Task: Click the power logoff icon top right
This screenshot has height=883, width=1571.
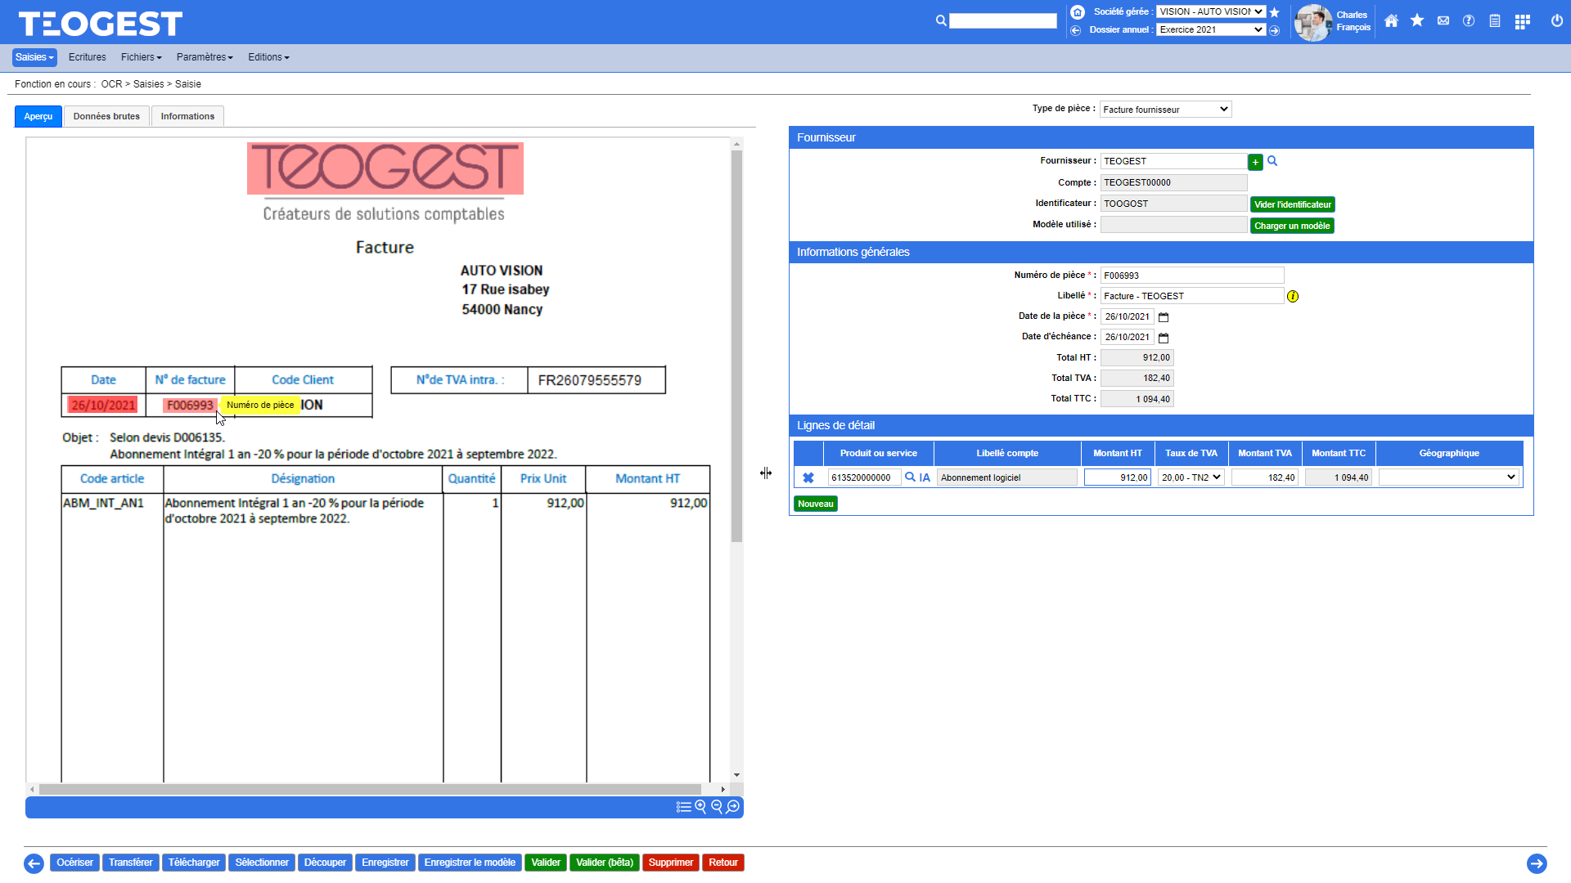Action: [1556, 22]
